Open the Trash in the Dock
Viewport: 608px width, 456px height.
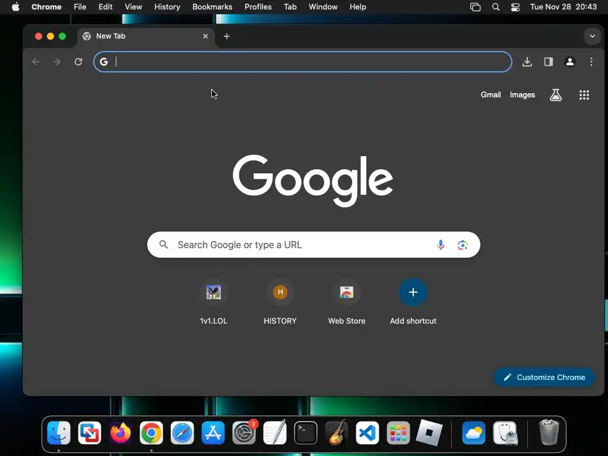click(549, 433)
